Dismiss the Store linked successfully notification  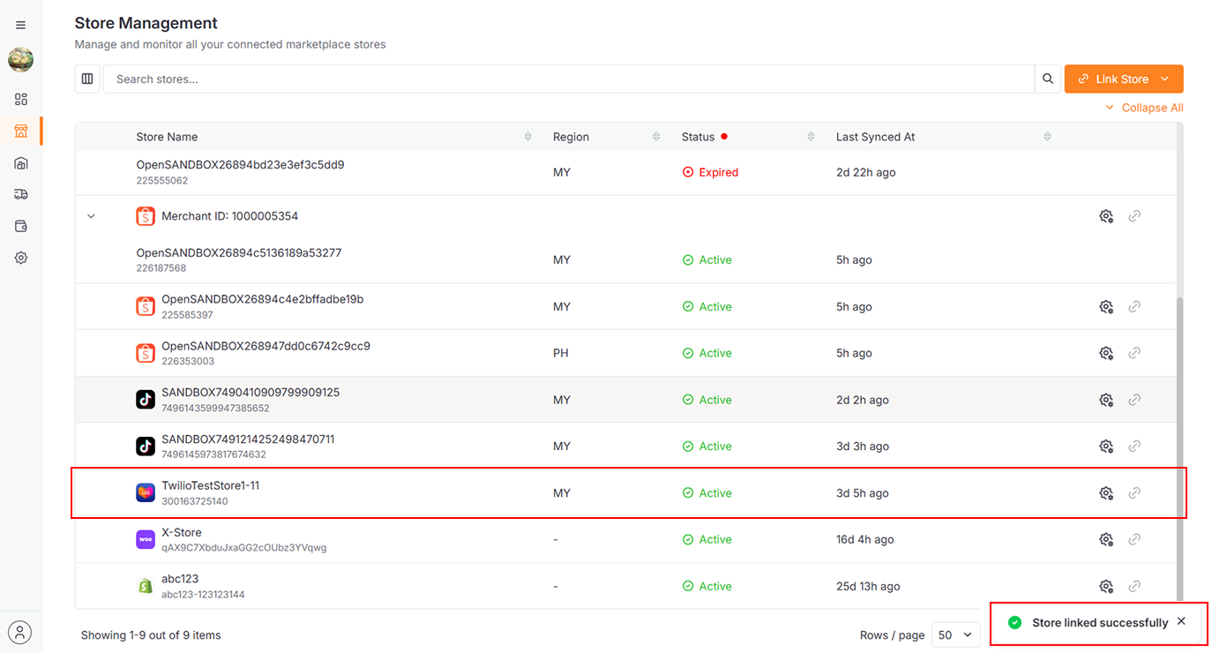click(1181, 621)
